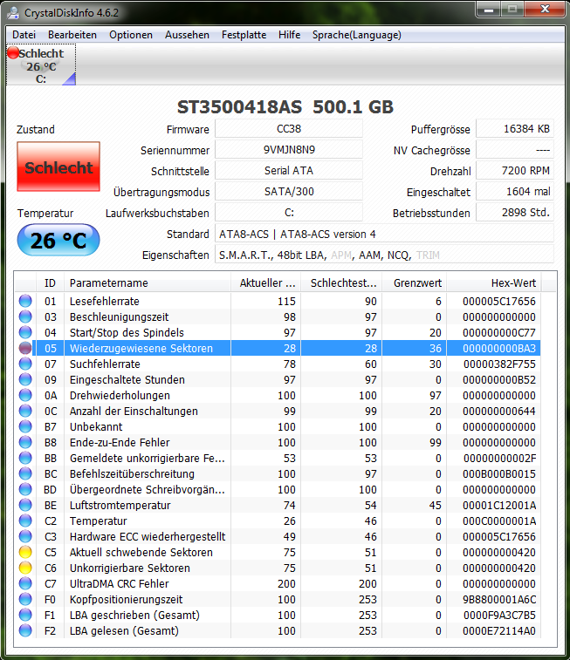
Task: Click hex value 000005C17656 in Lesefehlerrate row
Action: (499, 302)
